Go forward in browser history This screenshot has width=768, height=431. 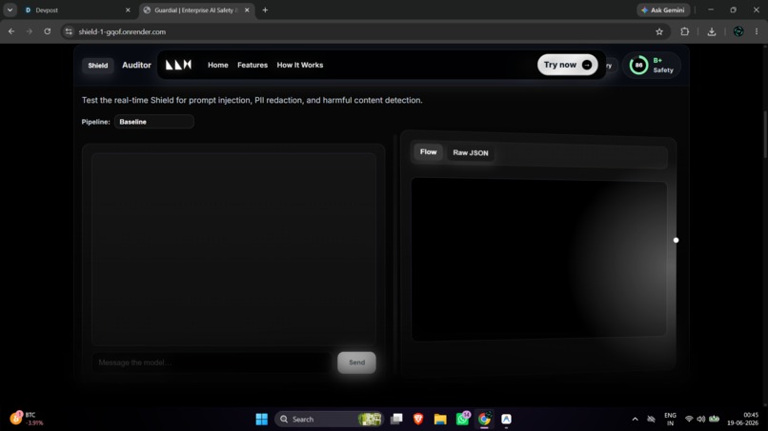coord(30,31)
